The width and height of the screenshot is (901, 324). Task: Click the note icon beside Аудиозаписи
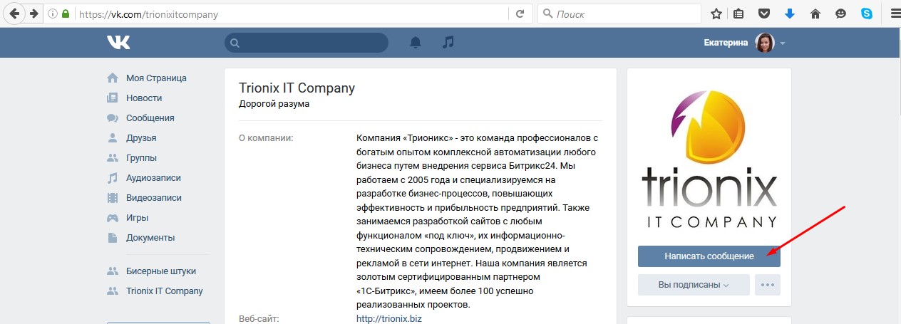[113, 177]
